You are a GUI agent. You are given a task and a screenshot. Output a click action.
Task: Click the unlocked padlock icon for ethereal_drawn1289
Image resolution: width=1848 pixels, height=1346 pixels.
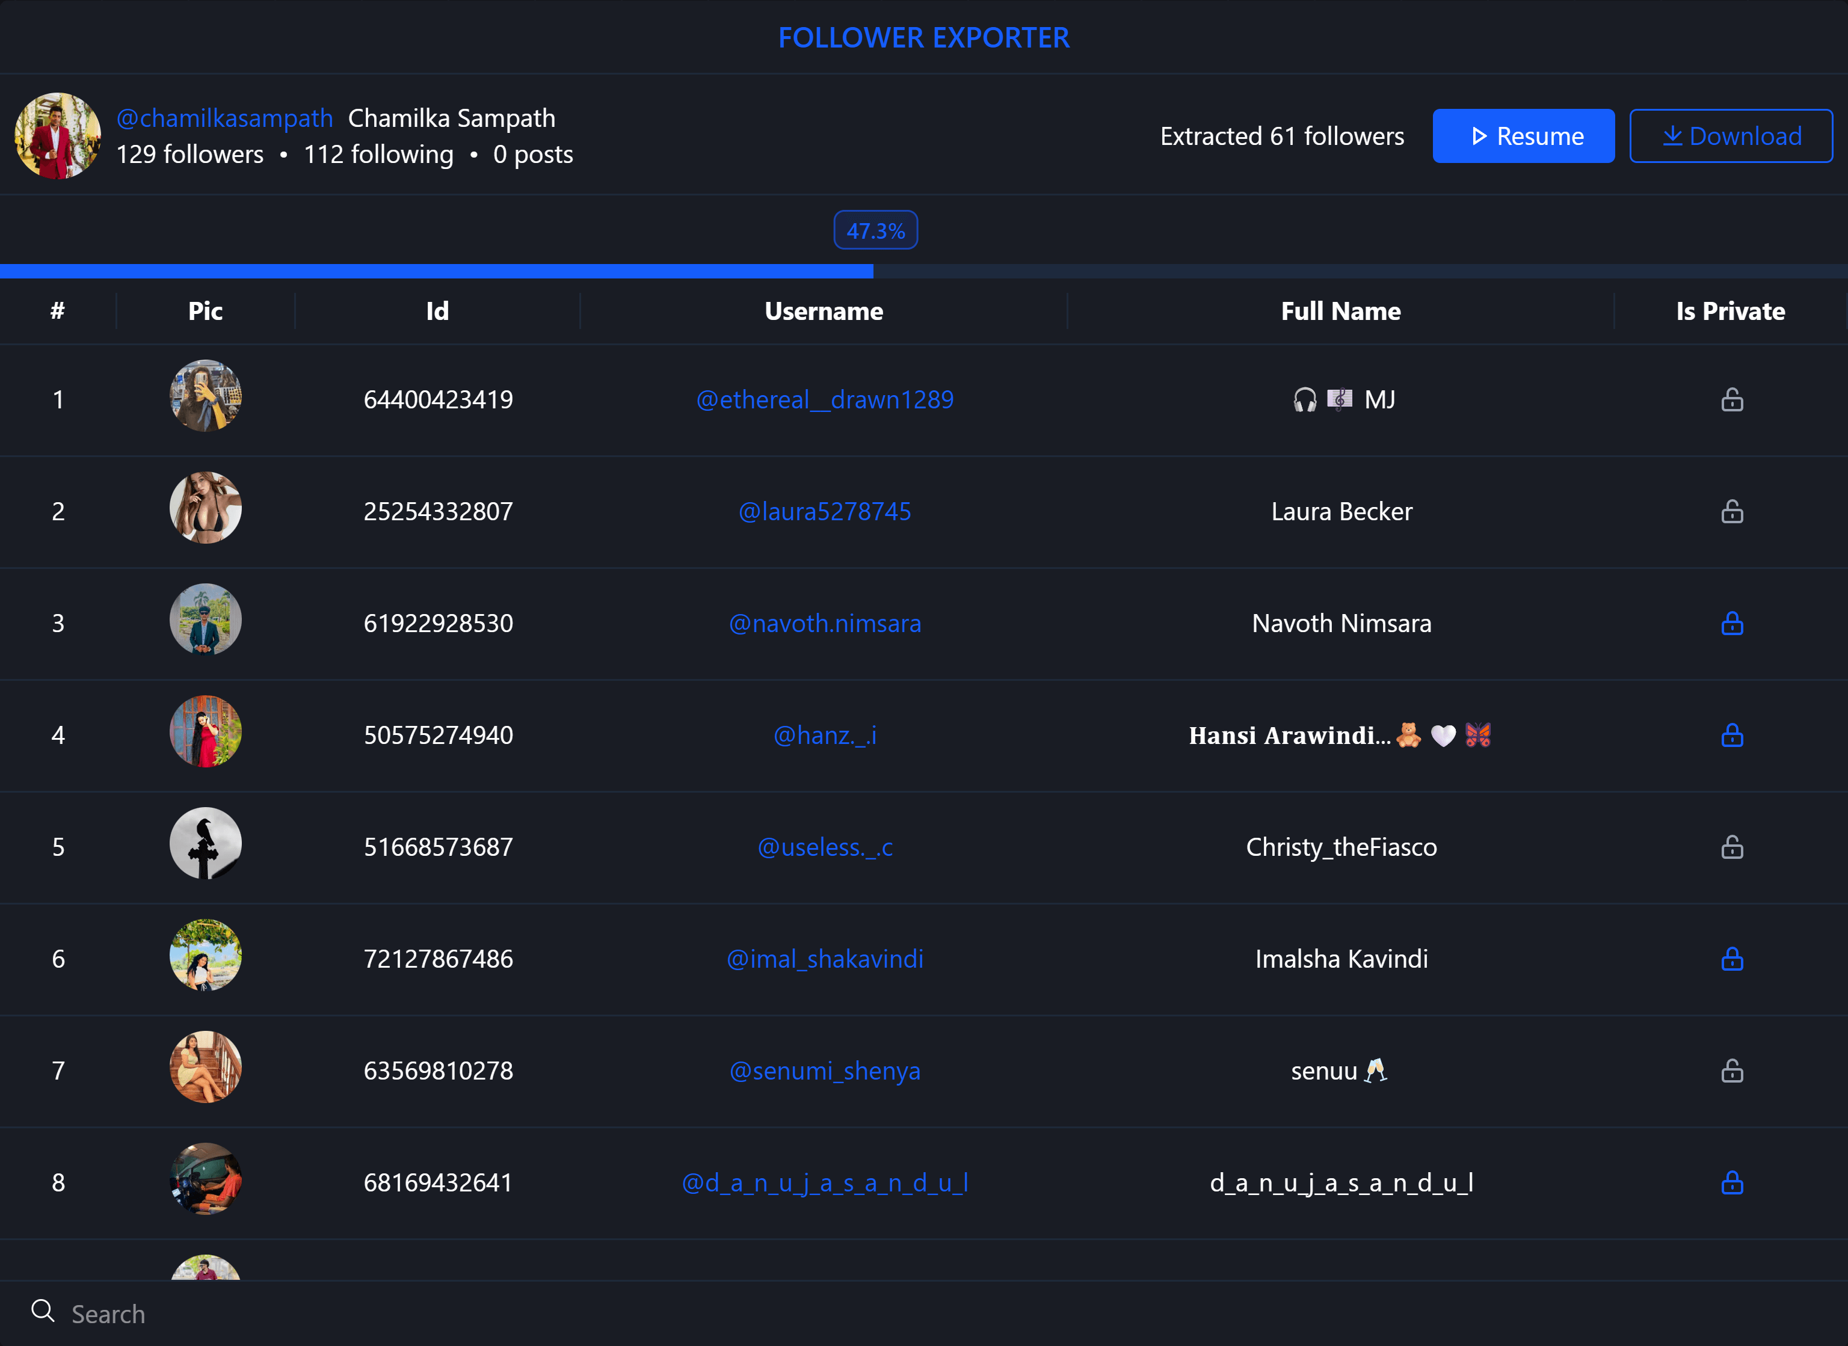1731,399
